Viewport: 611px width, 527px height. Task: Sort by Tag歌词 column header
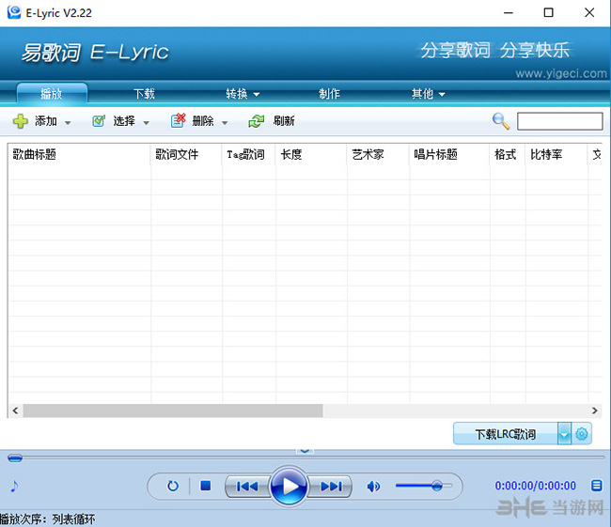point(248,155)
